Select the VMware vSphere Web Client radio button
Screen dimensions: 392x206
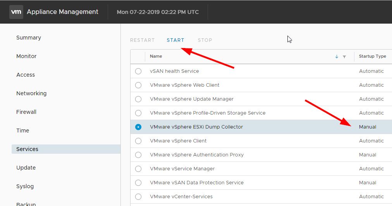pyautogui.click(x=138, y=85)
